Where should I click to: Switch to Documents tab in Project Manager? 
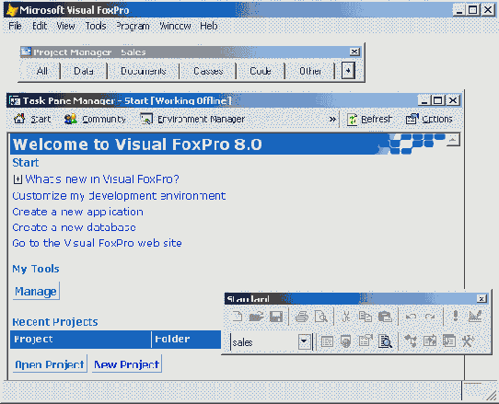tap(144, 71)
